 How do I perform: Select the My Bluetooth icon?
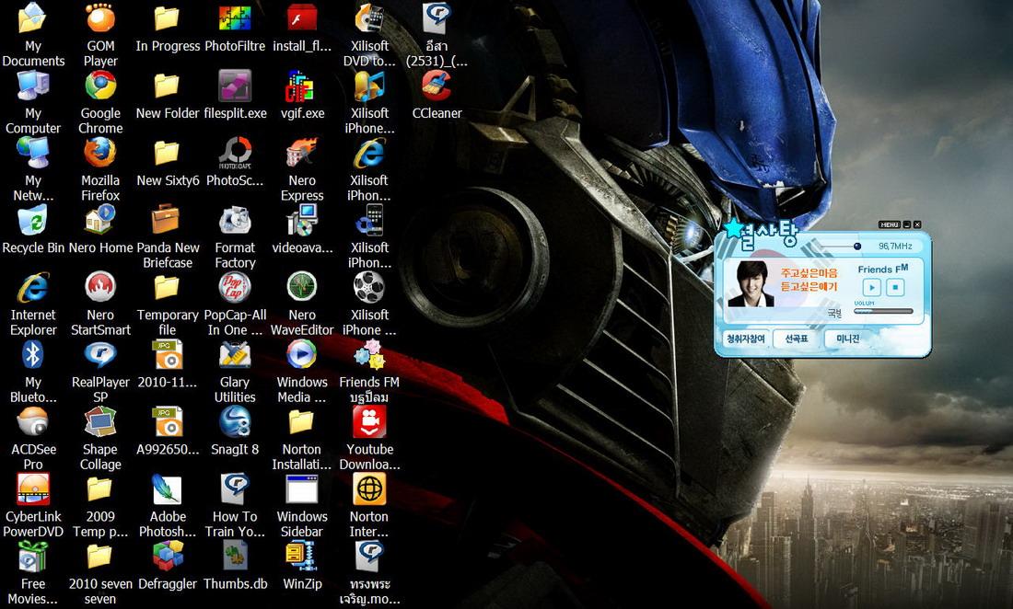tap(33, 371)
